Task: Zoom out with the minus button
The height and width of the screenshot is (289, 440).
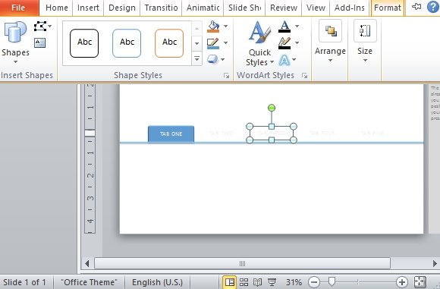Action: coord(314,282)
